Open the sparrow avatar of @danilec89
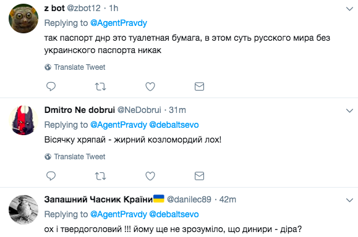Image resolution: width=358 pixels, height=237 pixels. tap(23, 210)
